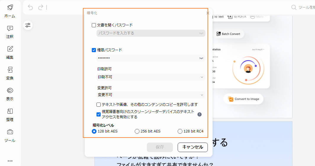Screen dimensions: 315x166
Task: Expand the 印刷許可 dropdown showing 印刷不可
Action: (x=151, y=77)
